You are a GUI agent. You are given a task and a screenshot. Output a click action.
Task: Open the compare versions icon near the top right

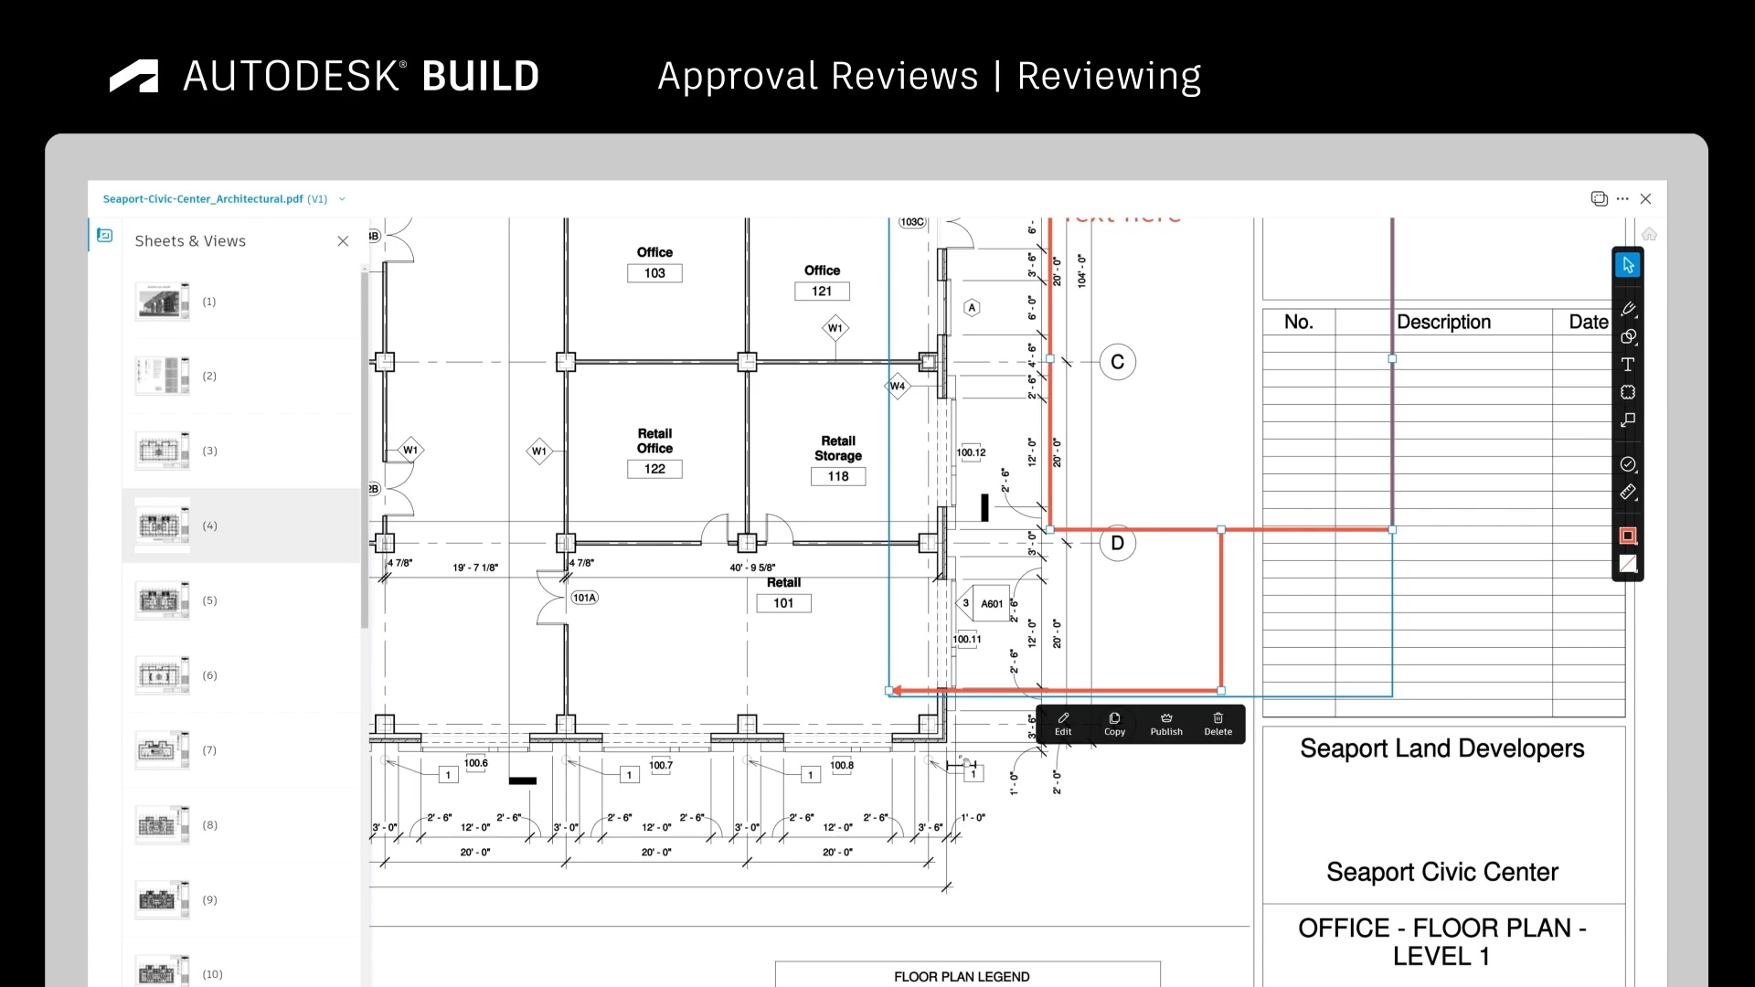coord(1599,198)
